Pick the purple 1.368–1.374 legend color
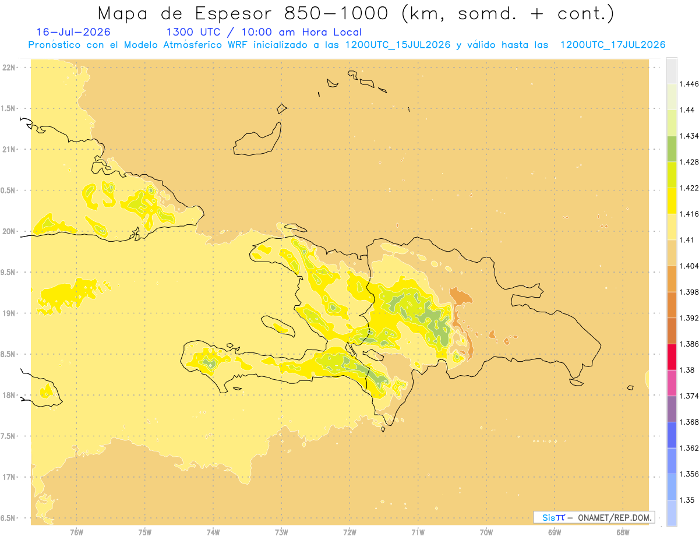The width and height of the screenshot is (699, 540). click(x=672, y=409)
